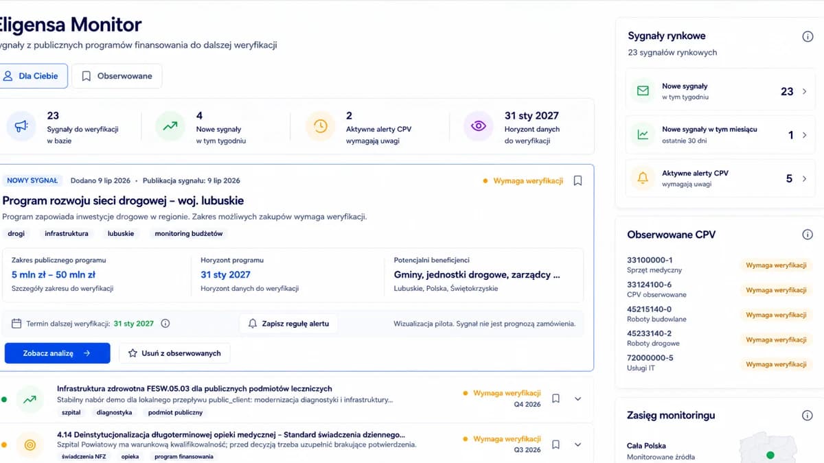Click the clock icon for Aktywne alerty CPV

coord(320,126)
